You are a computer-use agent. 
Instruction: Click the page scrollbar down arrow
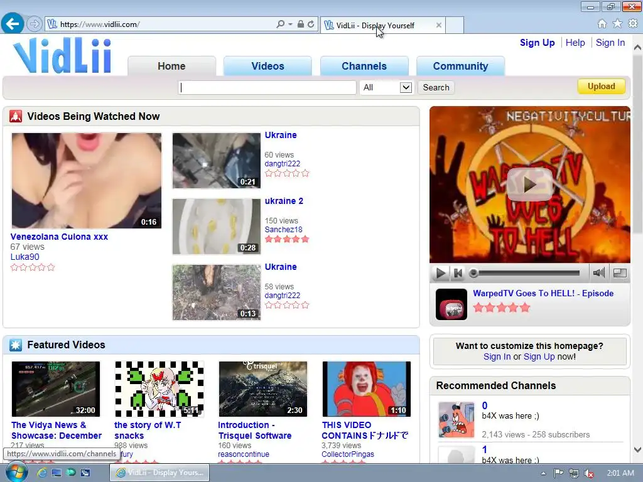coord(637,449)
